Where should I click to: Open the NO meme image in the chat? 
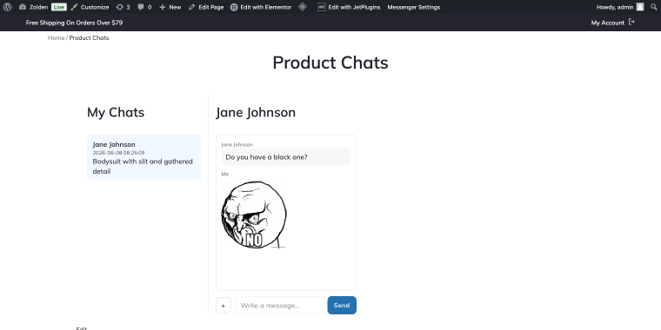pyautogui.click(x=254, y=214)
